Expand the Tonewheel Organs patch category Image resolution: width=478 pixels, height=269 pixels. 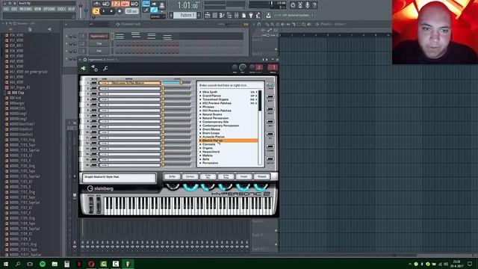pyautogui.click(x=200, y=99)
